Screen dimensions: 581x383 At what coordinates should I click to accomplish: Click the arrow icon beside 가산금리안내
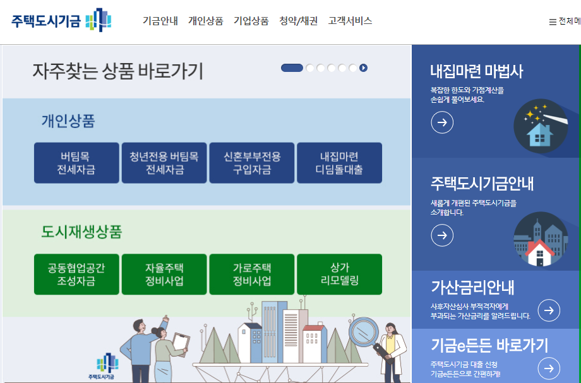pyautogui.click(x=548, y=310)
